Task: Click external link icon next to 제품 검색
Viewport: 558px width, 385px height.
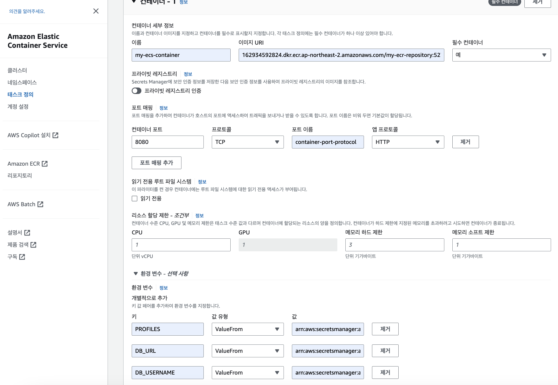Action: click(x=33, y=245)
